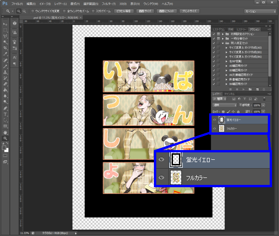Create a new action set folder
279x236 pixels.
coord(250,89)
